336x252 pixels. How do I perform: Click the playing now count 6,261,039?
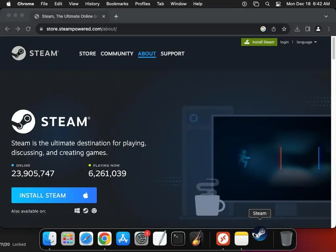[107, 173]
